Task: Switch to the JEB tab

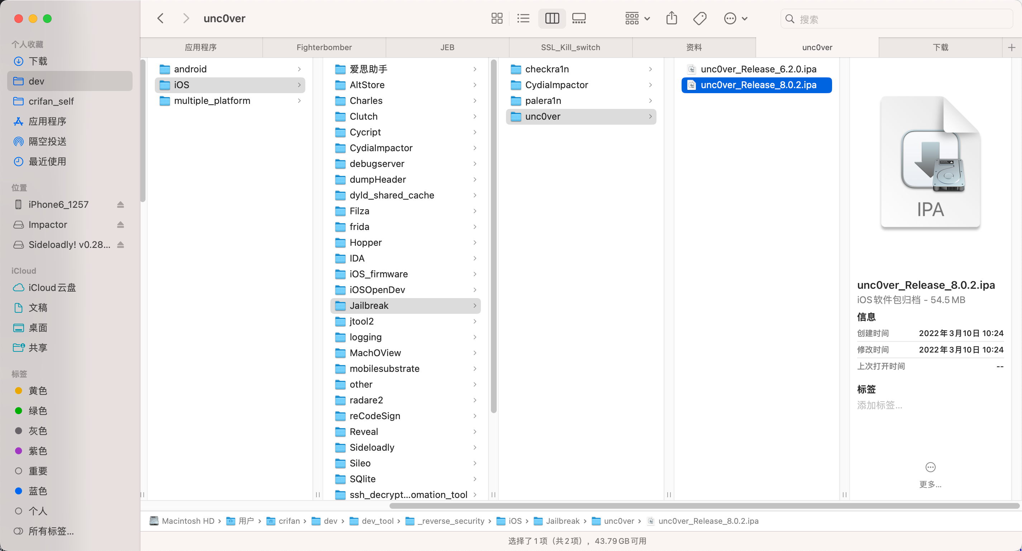Action: [x=447, y=47]
